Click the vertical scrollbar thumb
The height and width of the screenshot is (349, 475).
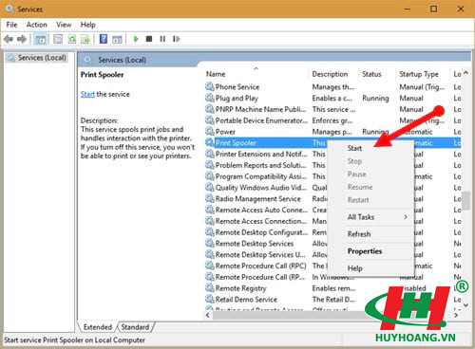tap(465, 200)
